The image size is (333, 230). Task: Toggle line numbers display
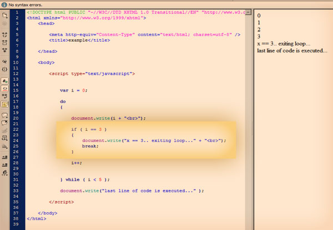click(4, 81)
